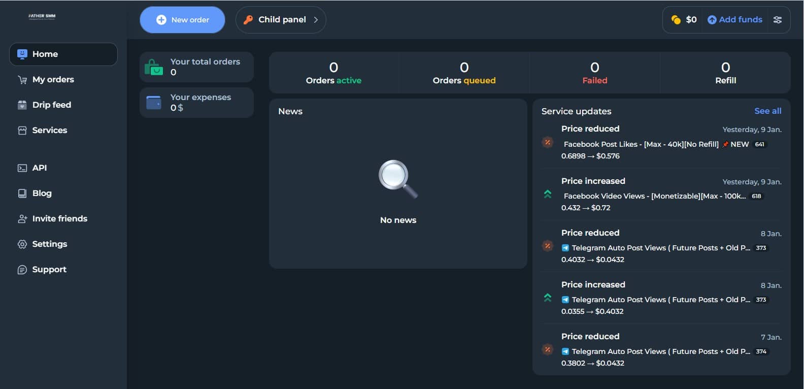This screenshot has height=389, width=804.
Task: Open My orders in sidebar
Action: point(53,80)
